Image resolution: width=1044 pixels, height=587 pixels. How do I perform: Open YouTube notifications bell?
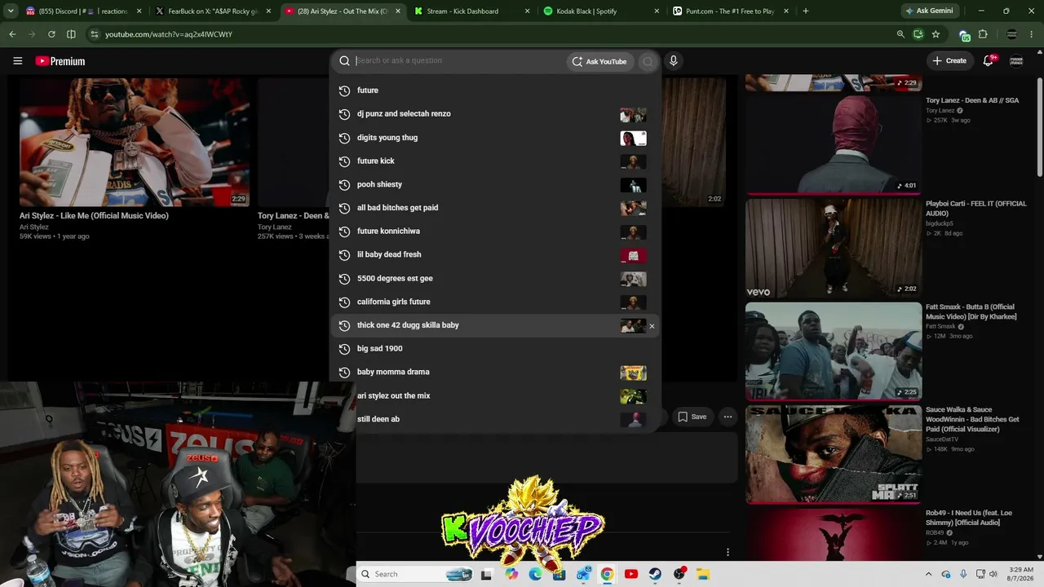(989, 61)
